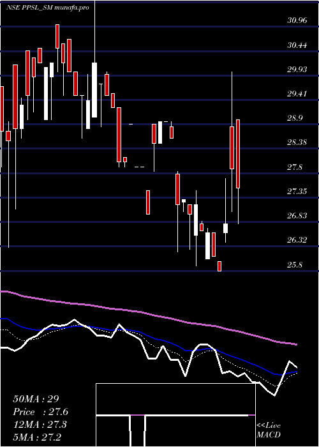Screen dimensions: 319x447
Task: Click the last red candlestick on the right
Action: coord(238,154)
